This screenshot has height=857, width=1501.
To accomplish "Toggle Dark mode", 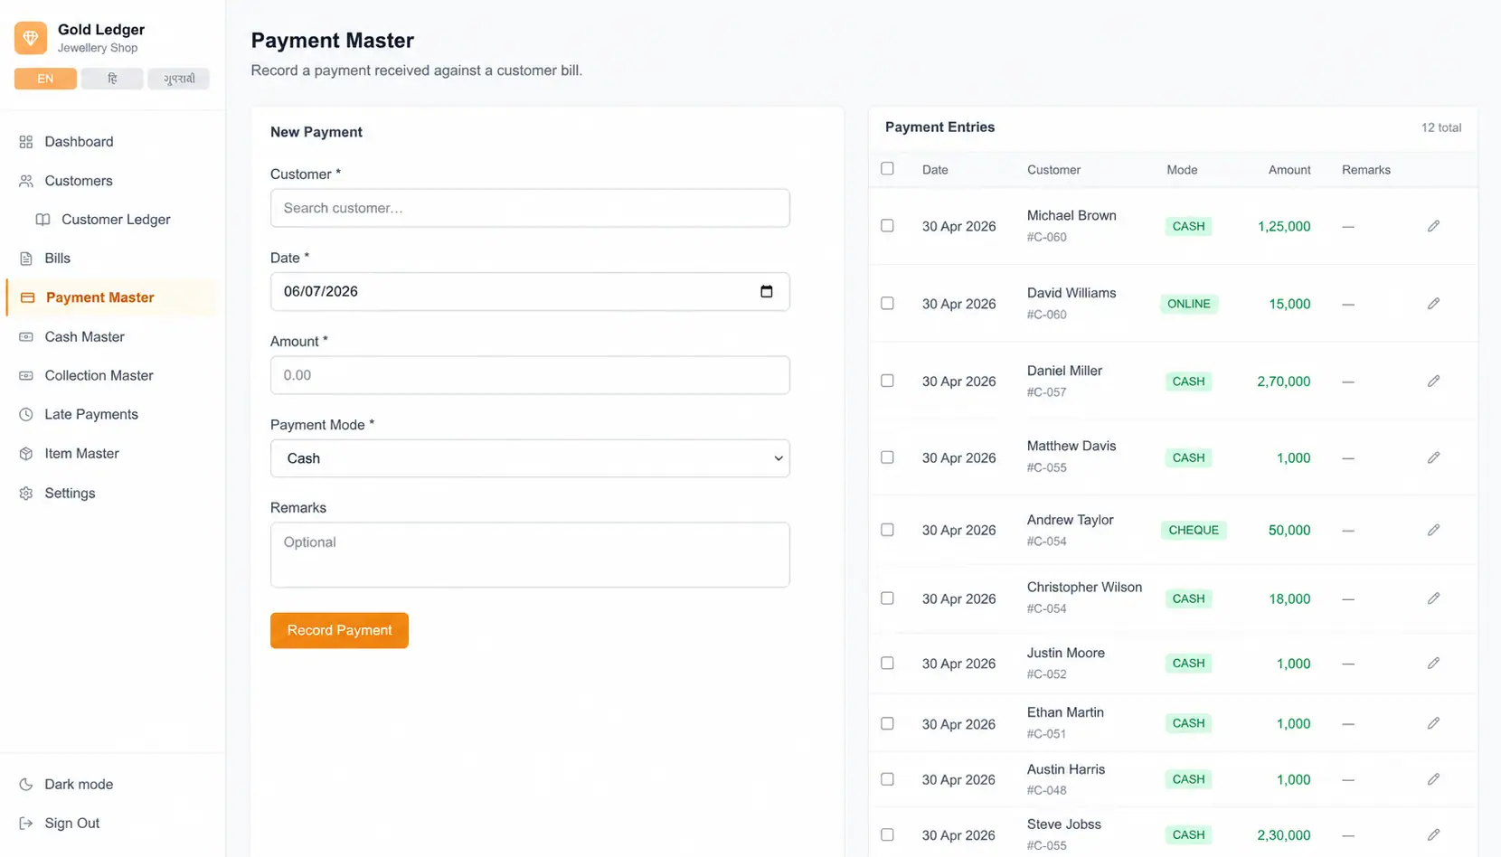I will coord(111,785).
